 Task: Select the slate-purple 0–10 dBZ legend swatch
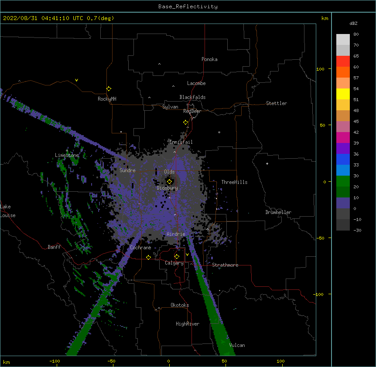343,203
